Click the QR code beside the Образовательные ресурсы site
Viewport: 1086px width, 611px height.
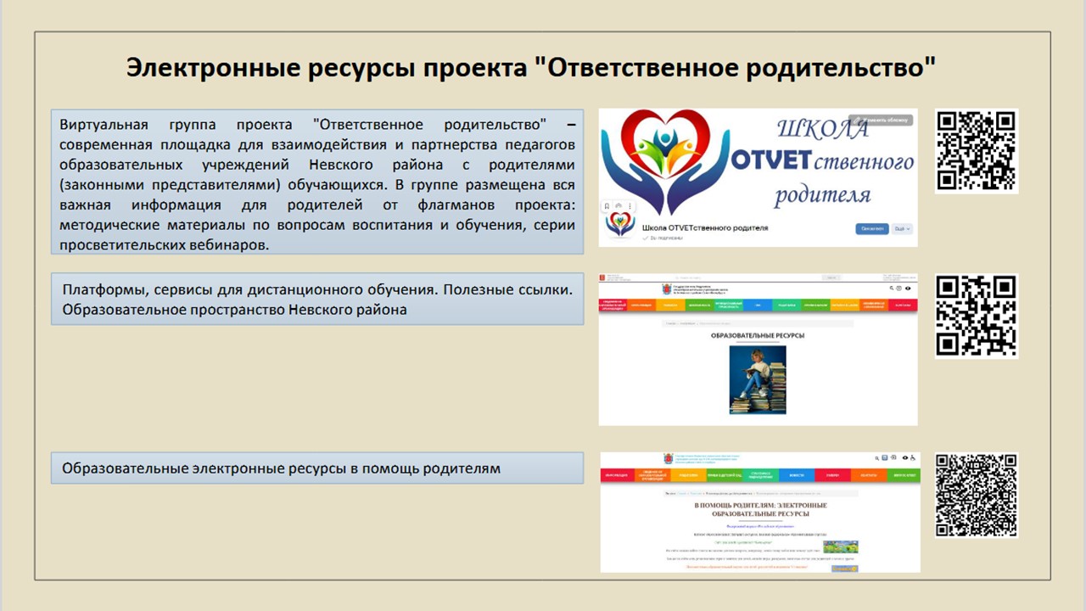pos(976,316)
